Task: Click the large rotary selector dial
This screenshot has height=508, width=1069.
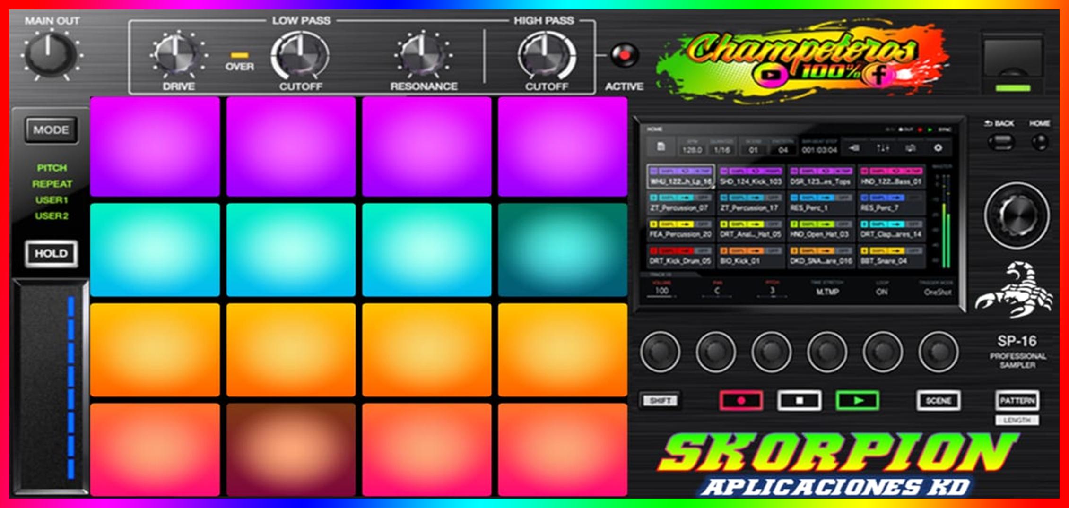Action: click(x=1017, y=215)
